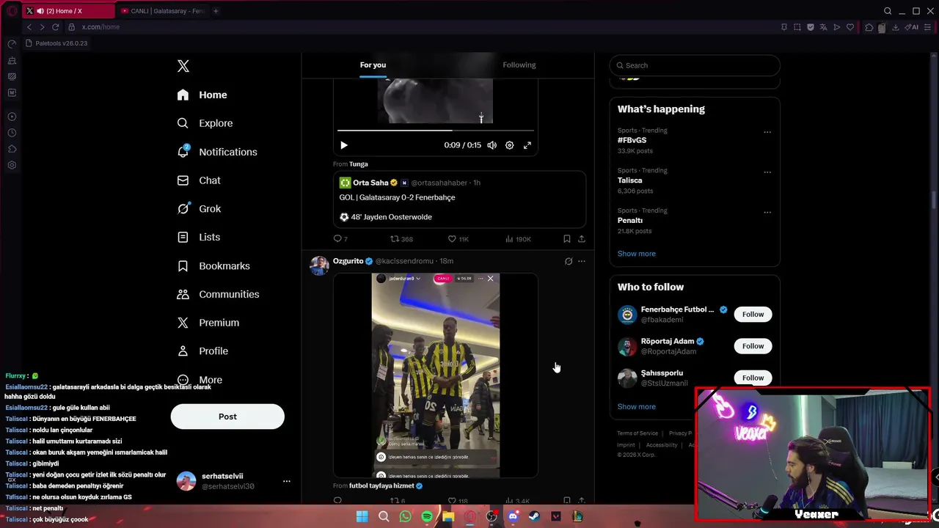Click the Search input field
The image size is (939, 528).
pyautogui.click(x=695, y=65)
